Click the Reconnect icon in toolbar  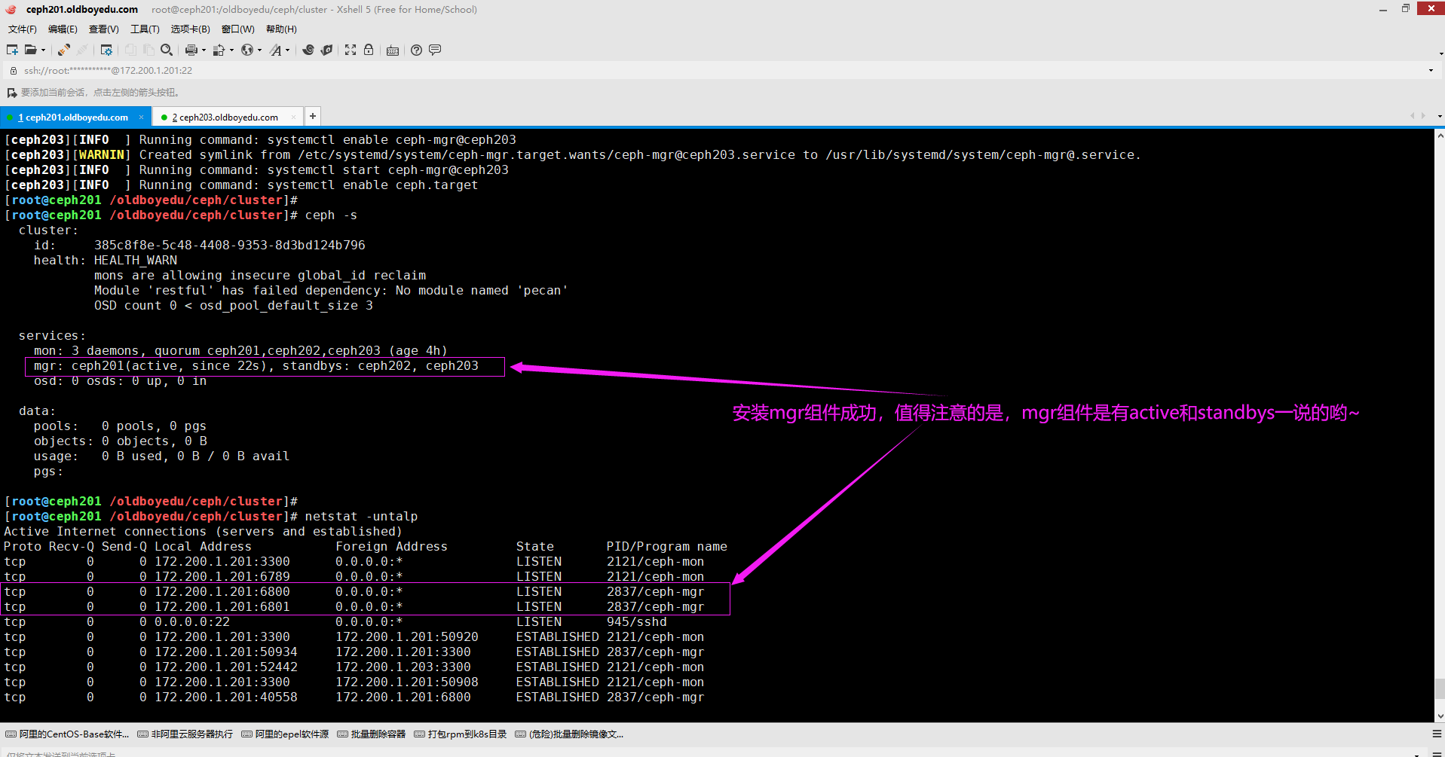pos(64,50)
